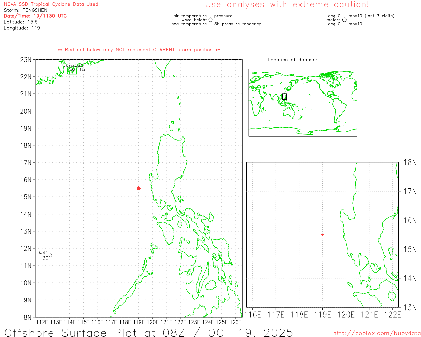
Task: Click the station model legend circle by pressure
Action: point(210,20)
